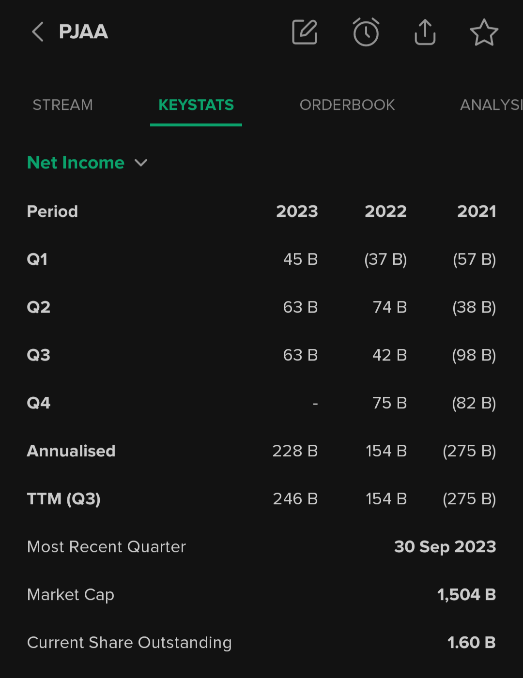This screenshot has height=678, width=523.
Task: Select the 2021 column header
Action: point(477,211)
